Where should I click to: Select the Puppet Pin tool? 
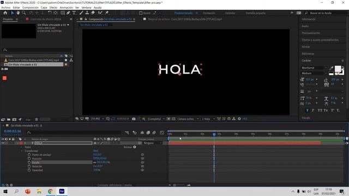107,13
